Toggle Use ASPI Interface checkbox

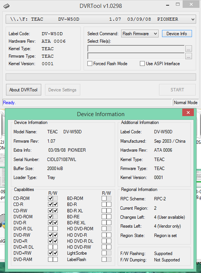pos(142,64)
